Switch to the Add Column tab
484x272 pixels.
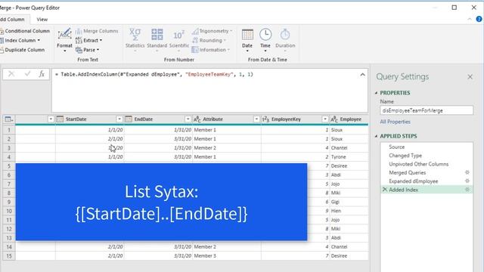[x=14, y=20]
